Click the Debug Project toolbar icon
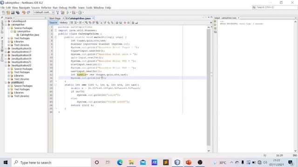Image resolution: width=298 pixels, height=167 pixels. [x=74, y=13]
